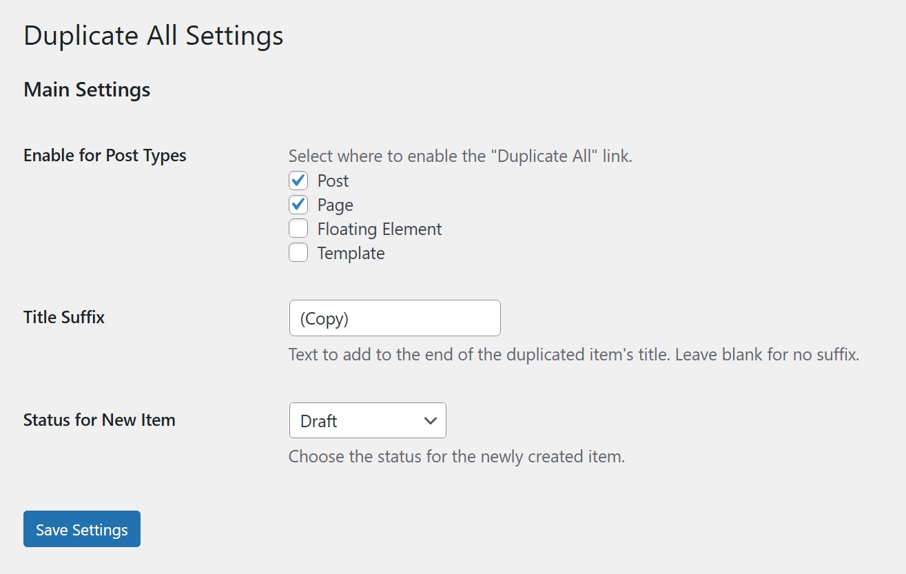Toggle the Page duplication option off
Viewport: 906px width, 574px height.
[298, 205]
